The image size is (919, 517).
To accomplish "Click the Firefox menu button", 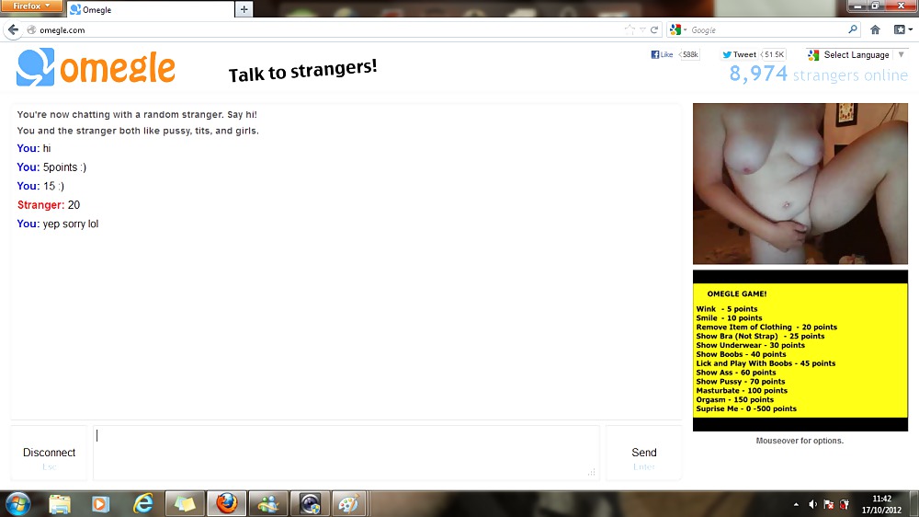I will point(32,6).
